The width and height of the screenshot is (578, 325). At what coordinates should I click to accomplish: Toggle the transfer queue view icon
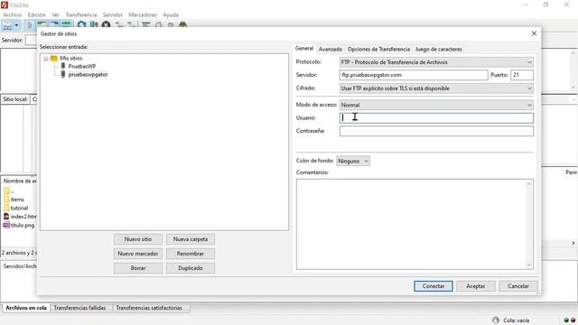pos(66,25)
